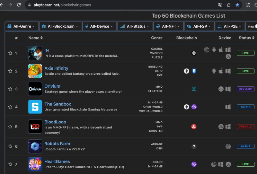Open the Axie Infinity game link

57,68
